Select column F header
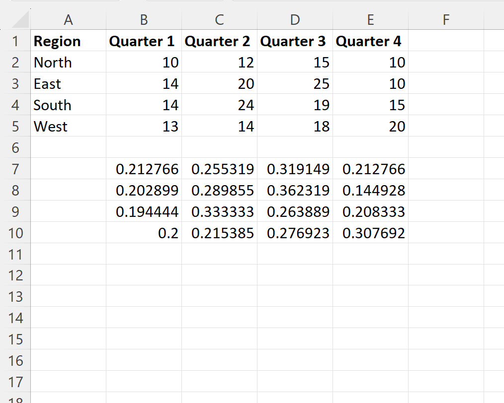504x403 pixels. pos(445,20)
